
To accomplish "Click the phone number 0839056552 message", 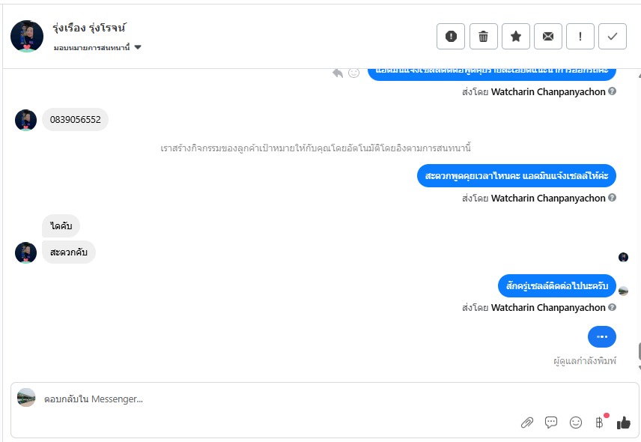I will pyautogui.click(x=75, y=120).
